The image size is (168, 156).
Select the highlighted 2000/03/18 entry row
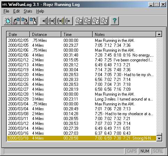click(81, 138)
